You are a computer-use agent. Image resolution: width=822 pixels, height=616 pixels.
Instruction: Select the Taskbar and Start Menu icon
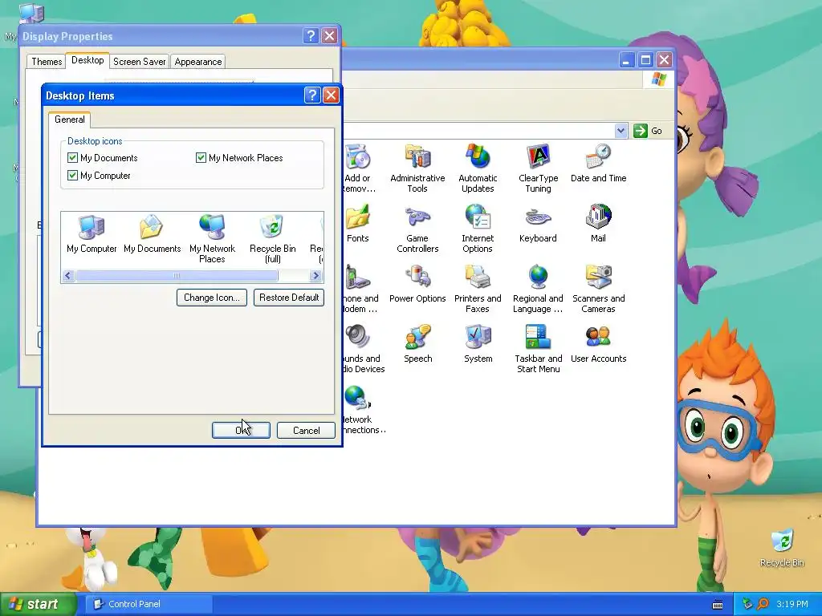click(539, 350)
